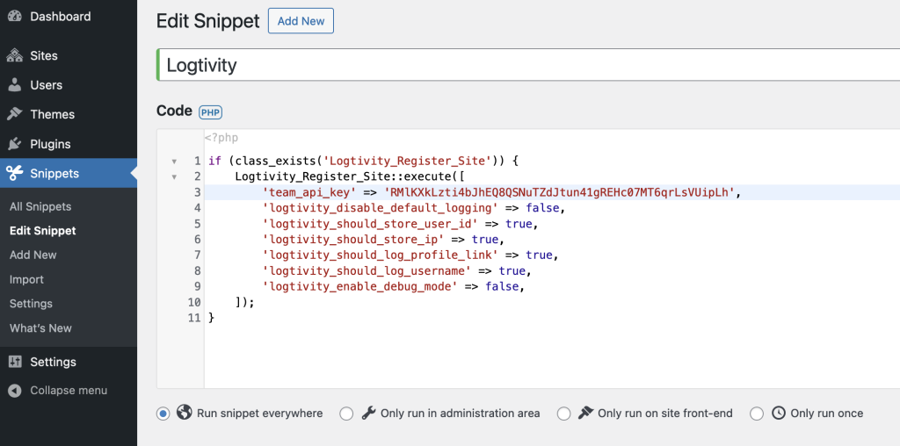The height and width of the screenshot is (446, 900).
Task: Select the Only run once radio button
Action: 757,414
